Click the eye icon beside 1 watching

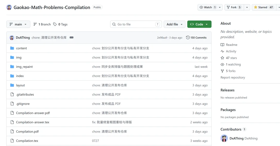tap(222, 64)
